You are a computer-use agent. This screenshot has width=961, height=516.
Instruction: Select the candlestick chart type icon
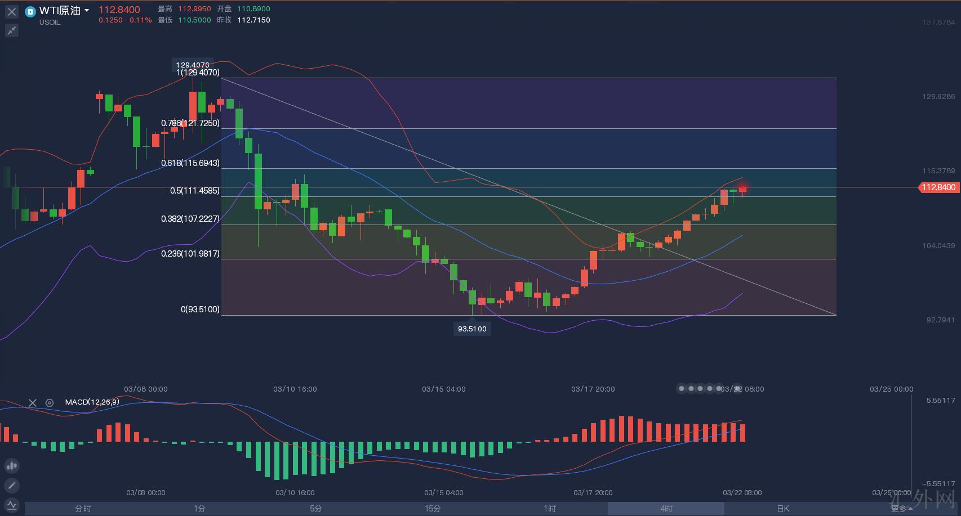[x=12, y=466]
